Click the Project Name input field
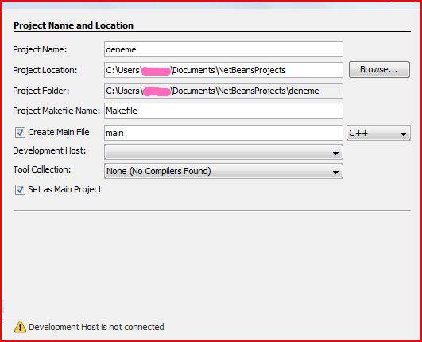 (223, 49)
